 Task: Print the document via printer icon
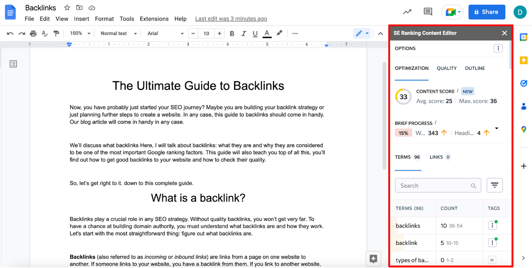click(x=33, y=34)
